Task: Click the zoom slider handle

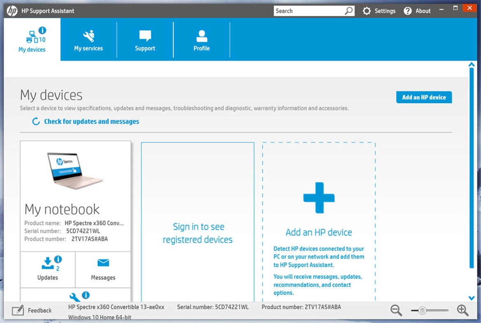Action: tap(422, 310)
